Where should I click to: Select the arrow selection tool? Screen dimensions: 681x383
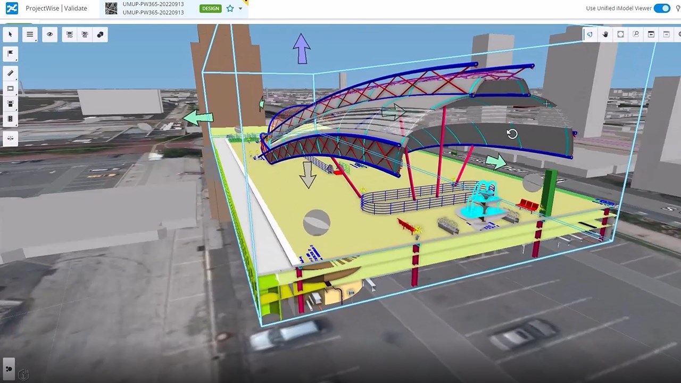click(11, 35)
